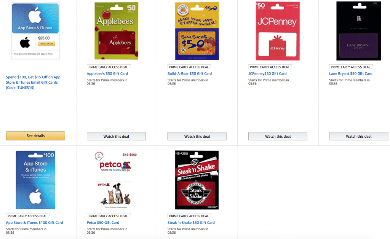Open the Applebee's $50 Gift Card link

point(107,73)
